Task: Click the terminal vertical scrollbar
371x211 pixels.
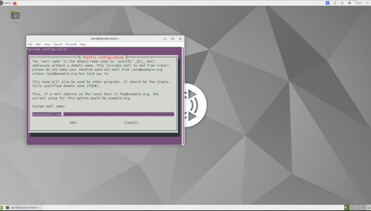Action: tap(183, 96)
